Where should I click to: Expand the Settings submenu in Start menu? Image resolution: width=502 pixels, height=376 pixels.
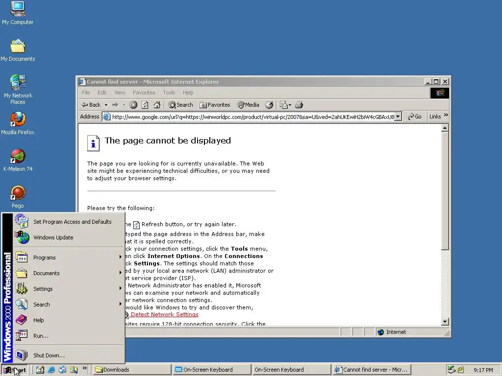pyautogui.click(x=69, y=289)
